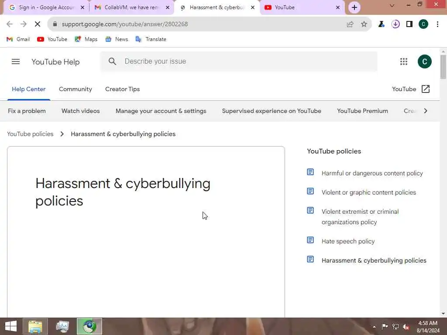
Task: Click the document icon beside Hate speech policy
Action: click(310, 240)
